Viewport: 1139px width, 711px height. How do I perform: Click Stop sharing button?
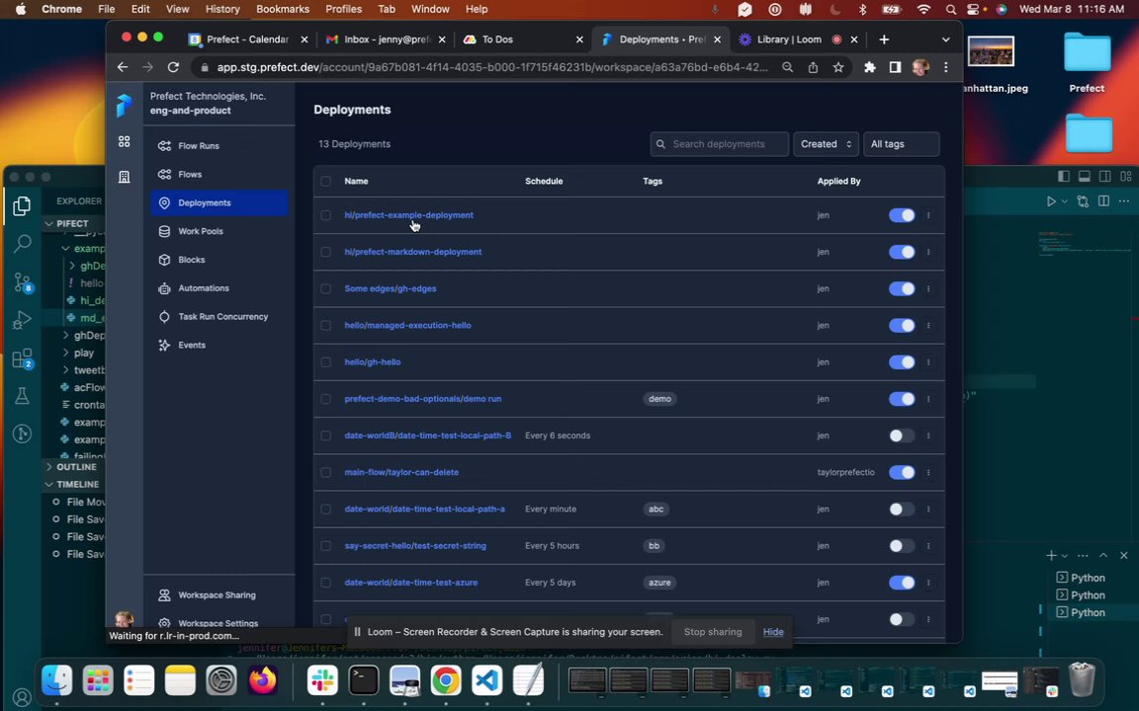click(713, 632)
